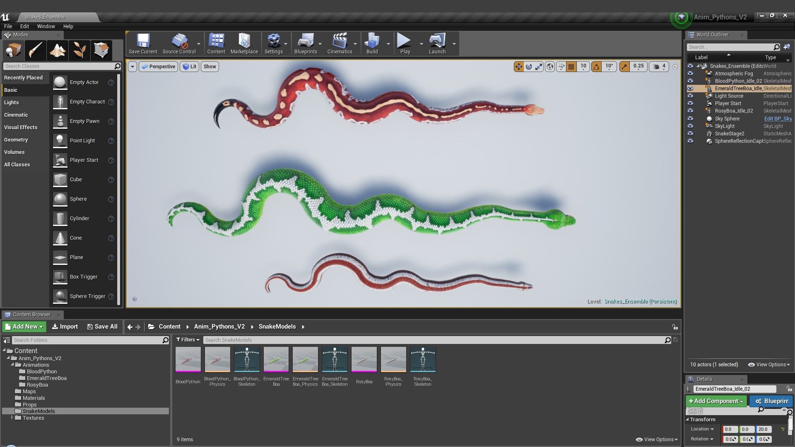The height and width of the screenshot is (447, 795).
Task: Switch to the Lights category in Modes
Action: [x=11, y=102]
